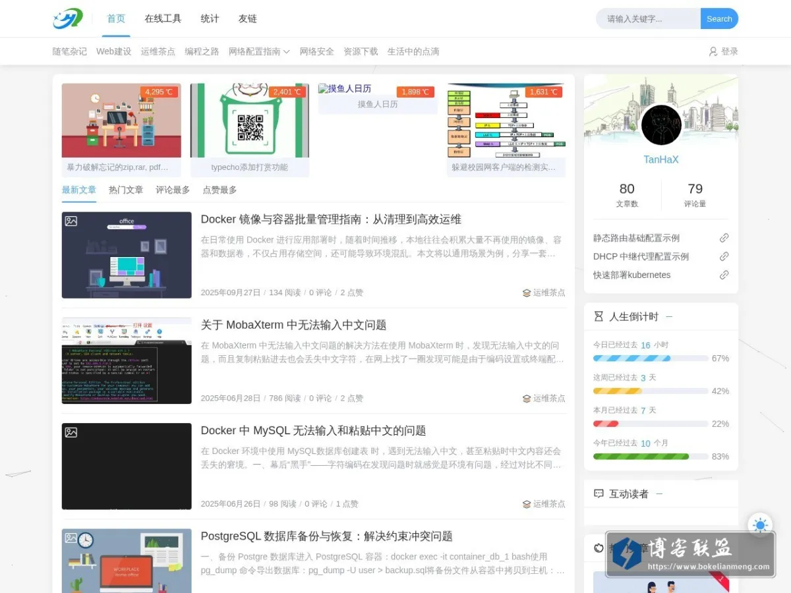
Task: Open TanHaX avatar image
Action: pyautogui.click(x=661, y=125)
